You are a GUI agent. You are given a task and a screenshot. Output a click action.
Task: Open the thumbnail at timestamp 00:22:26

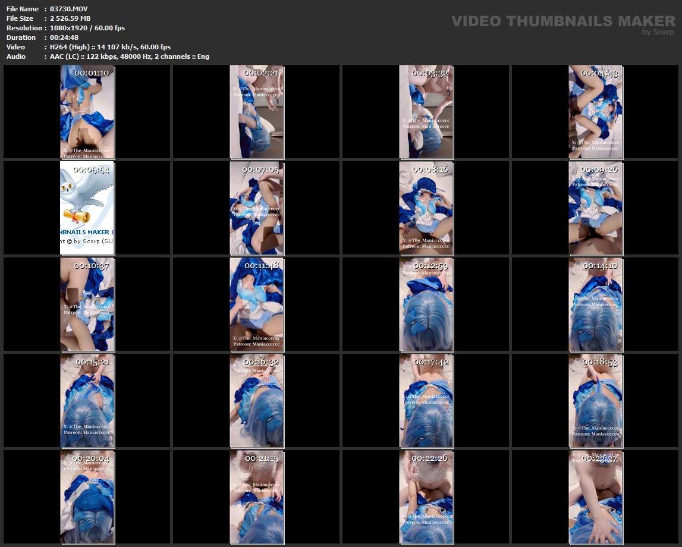(426, 497)
